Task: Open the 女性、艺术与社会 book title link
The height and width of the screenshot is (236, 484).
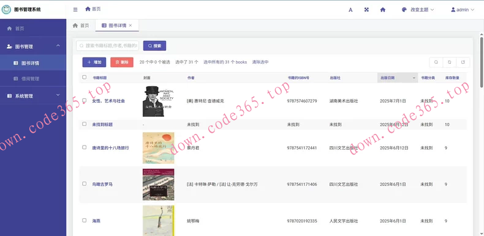Action: (108, 101)
